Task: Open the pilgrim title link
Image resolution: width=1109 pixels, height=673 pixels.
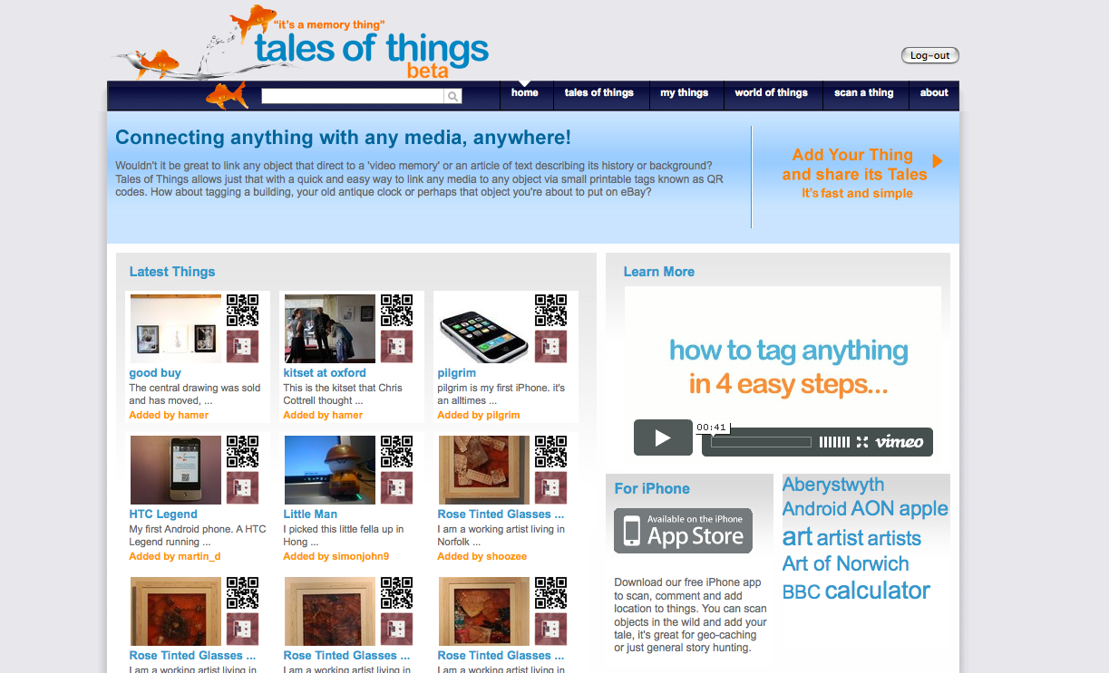Action: click(456, 372)
